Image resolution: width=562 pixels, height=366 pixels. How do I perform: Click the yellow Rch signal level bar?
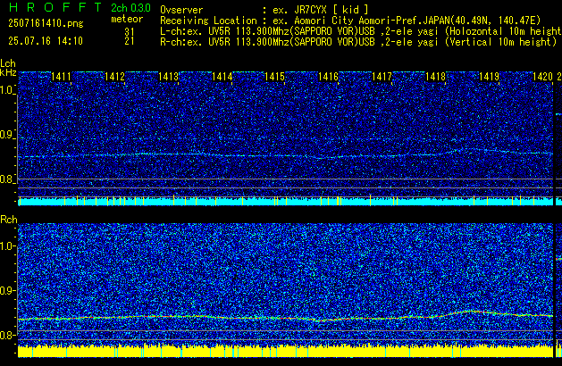click(x=286, y=352)
